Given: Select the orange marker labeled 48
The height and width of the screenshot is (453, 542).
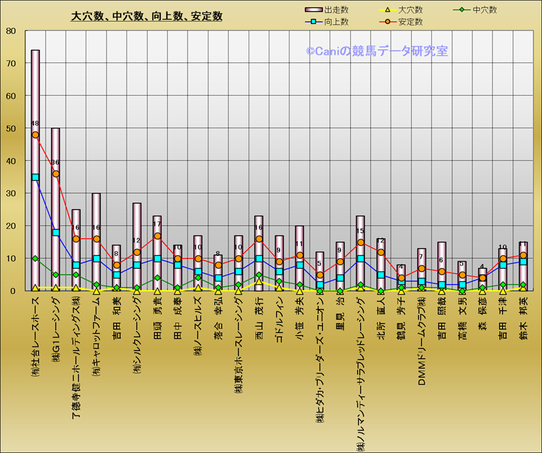Looking at the screenshot, I should [36, 135].
